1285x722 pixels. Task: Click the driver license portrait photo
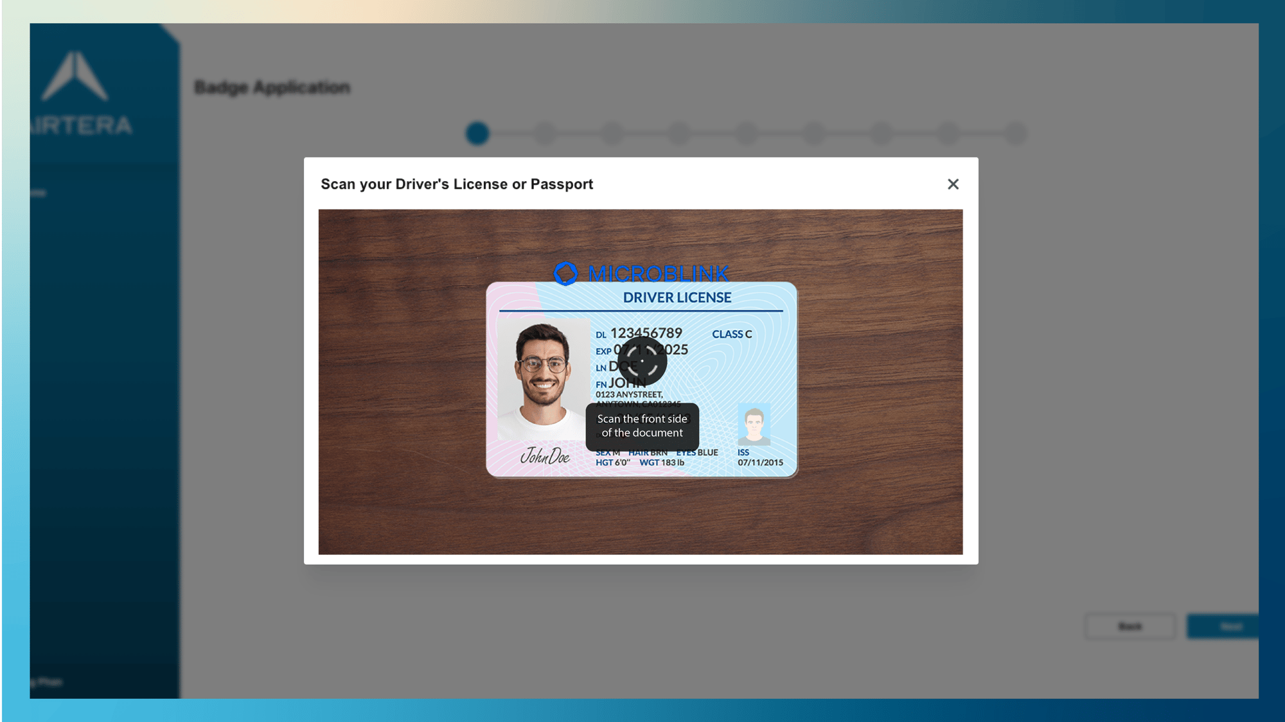click(543, 379)
